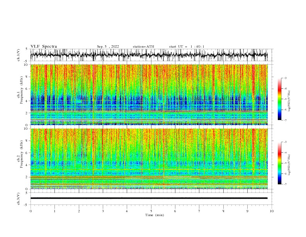This screenshot has width=306, height=237.
Task: Click the ch.2 PSD color bar
Action: [279, 163]
